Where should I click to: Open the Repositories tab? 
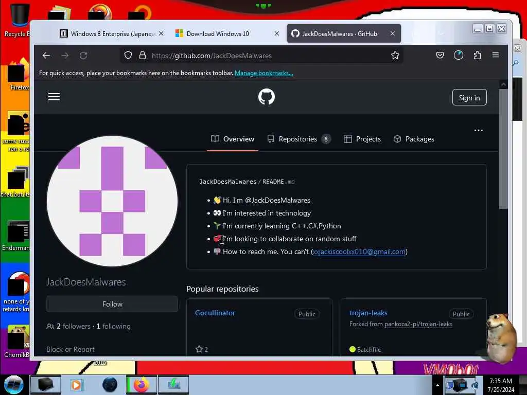(299, 139)
